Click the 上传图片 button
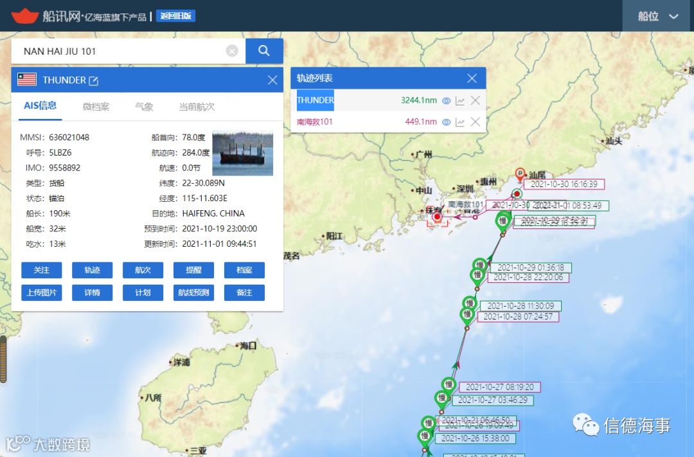Viewport: 694px width, 457px height. (x=42, y=292)
